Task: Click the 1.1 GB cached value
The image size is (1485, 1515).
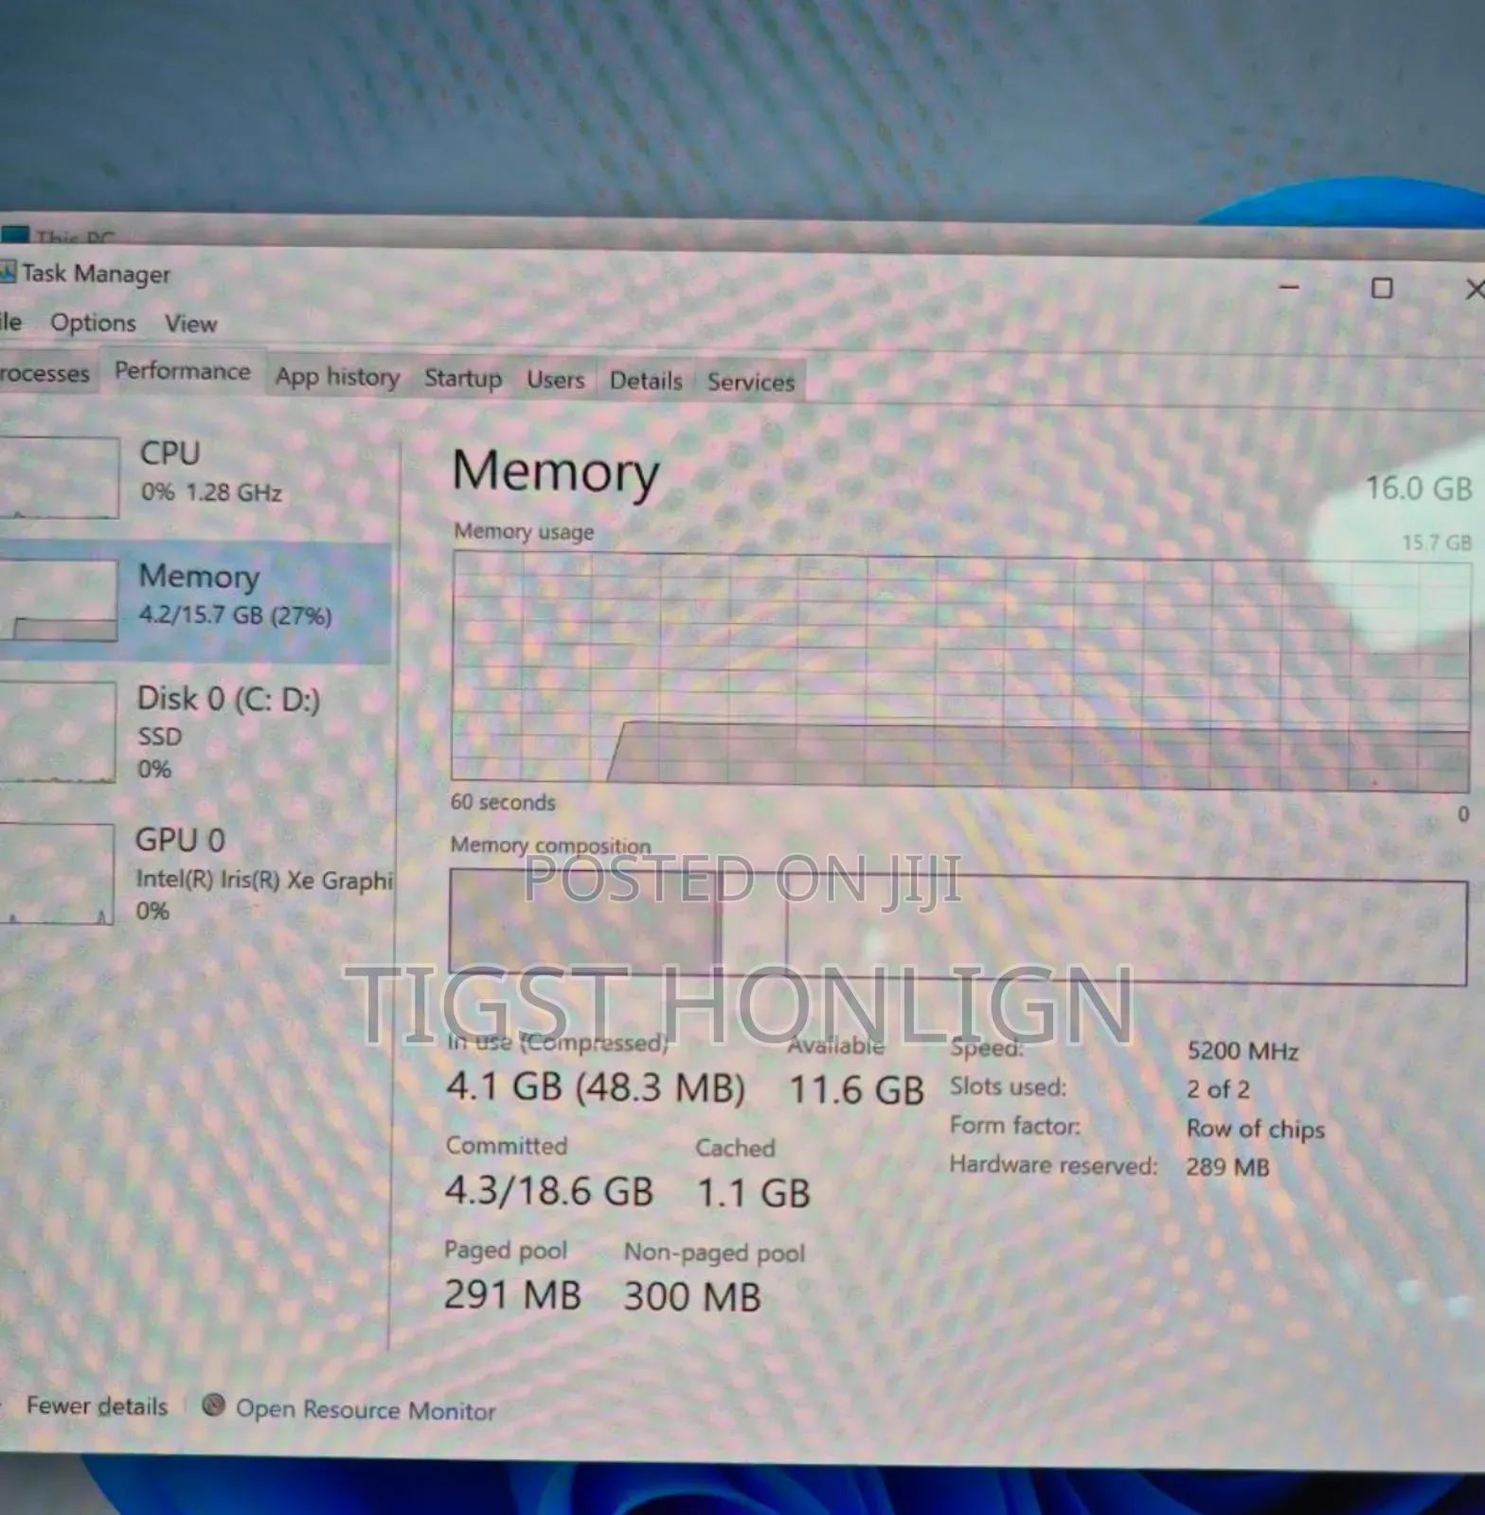Action: [x=754, y=1193]
